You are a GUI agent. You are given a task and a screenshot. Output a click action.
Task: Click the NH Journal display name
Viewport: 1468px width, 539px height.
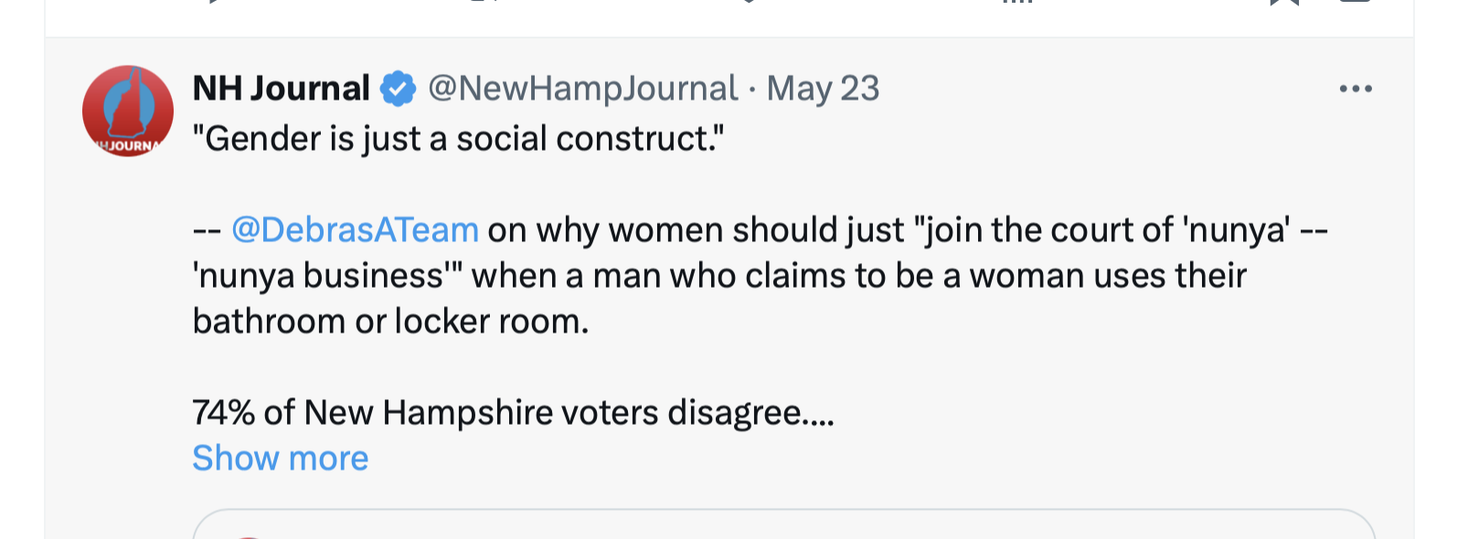click(281, 89)
